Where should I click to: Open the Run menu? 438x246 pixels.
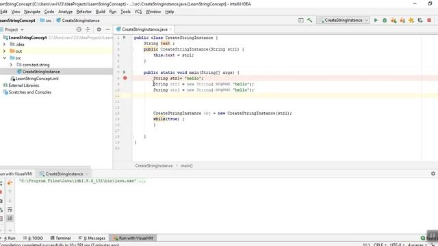coord(112,12)
